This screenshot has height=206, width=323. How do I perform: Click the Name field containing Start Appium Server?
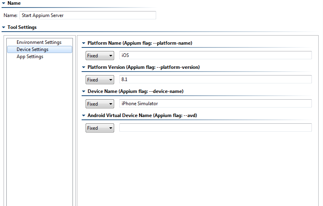[x=88, y=15]
